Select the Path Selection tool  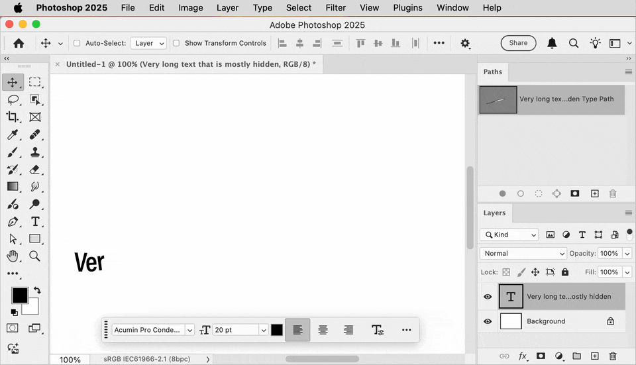[13, 239]
